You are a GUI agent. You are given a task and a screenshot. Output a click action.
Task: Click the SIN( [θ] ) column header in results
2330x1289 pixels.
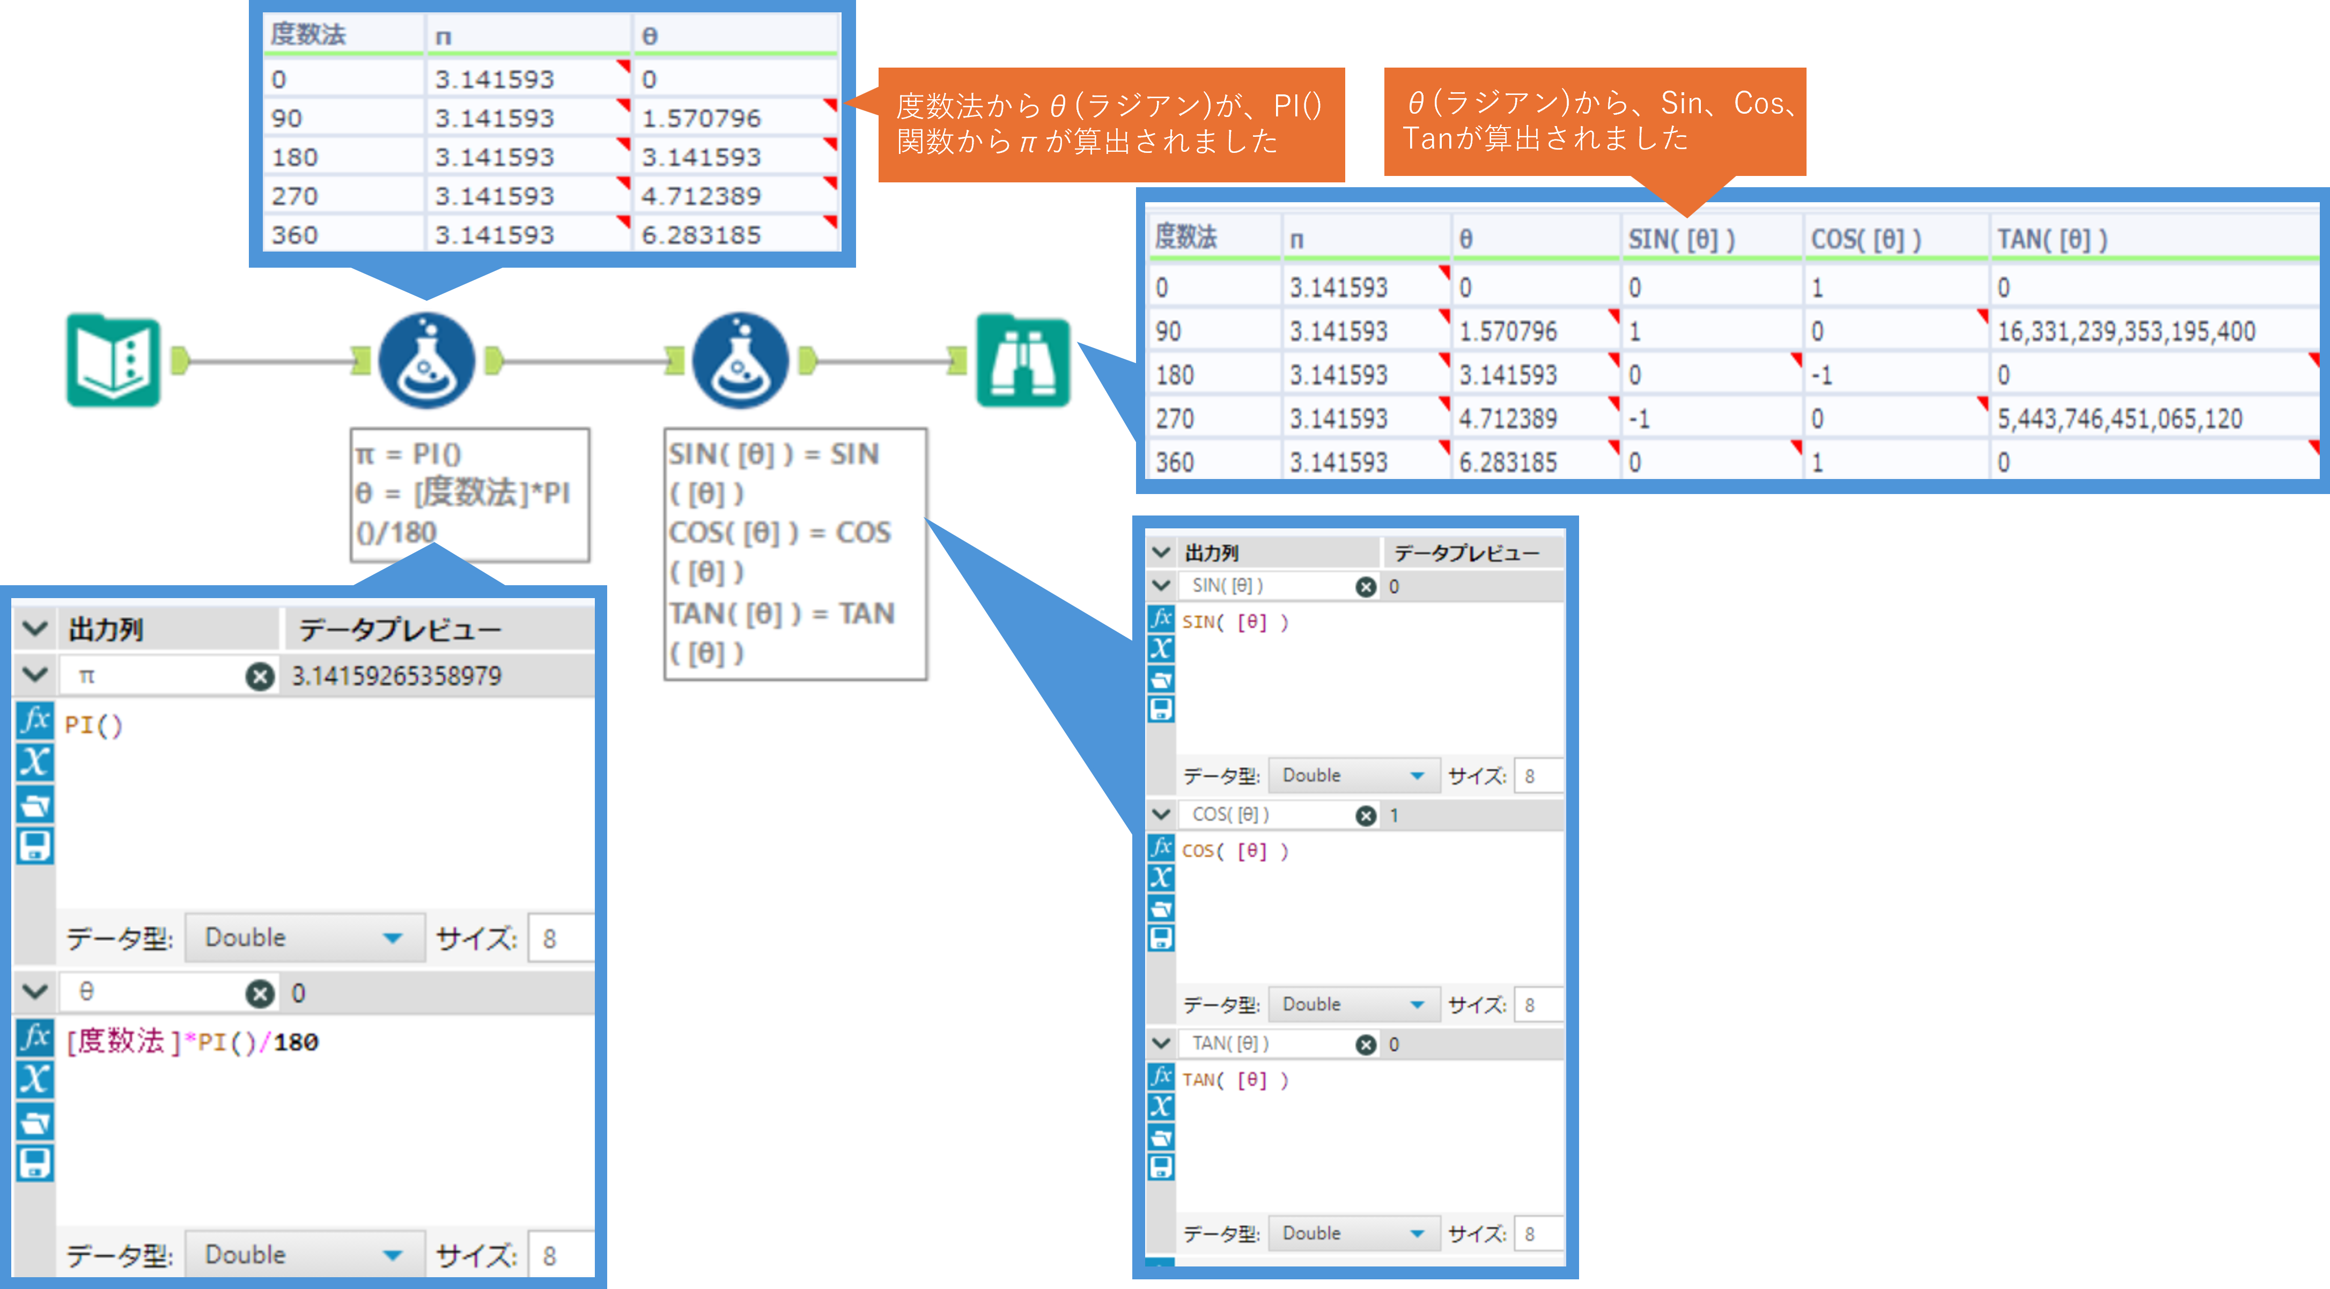pyautogui.click(x=1682, y=240)
